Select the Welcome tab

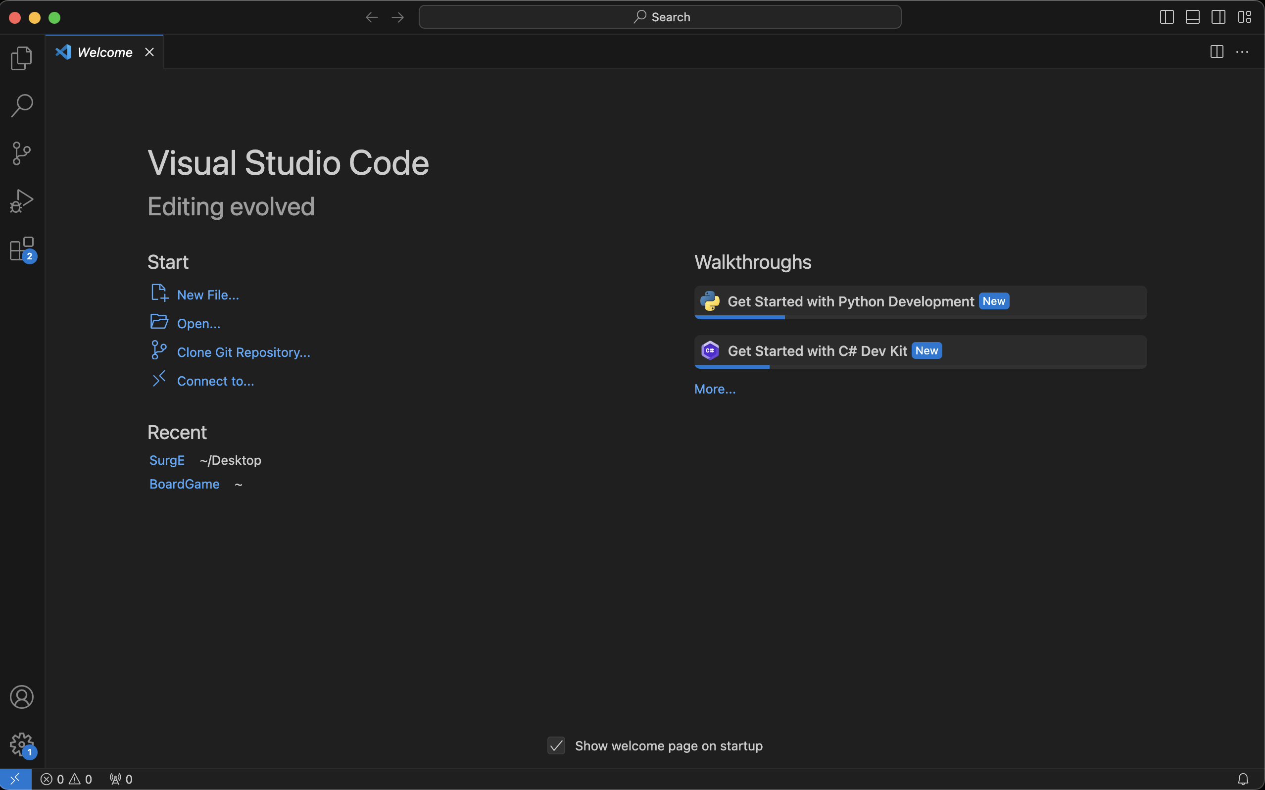[104, 52]
